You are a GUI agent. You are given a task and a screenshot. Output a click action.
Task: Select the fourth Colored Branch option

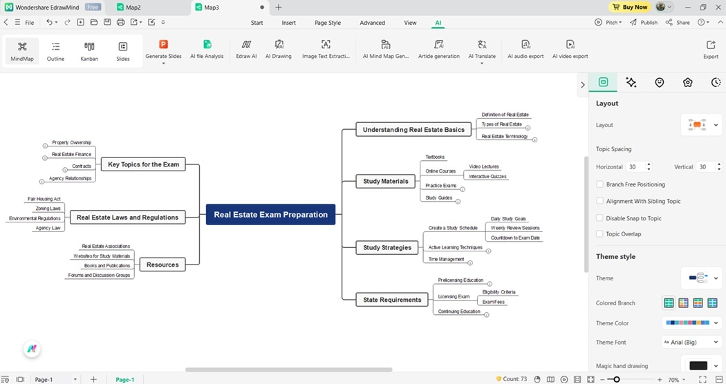pos(712,303)
